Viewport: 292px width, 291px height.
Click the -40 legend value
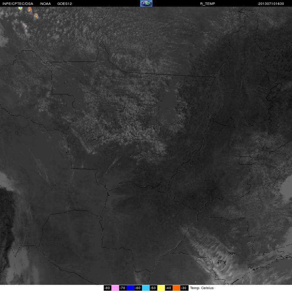tap(169, 288)
